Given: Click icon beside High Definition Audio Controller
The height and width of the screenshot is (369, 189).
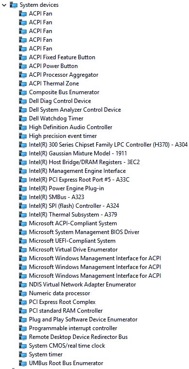Looking at the screenshot, I should pyautogui.click(x=23, y=127).
